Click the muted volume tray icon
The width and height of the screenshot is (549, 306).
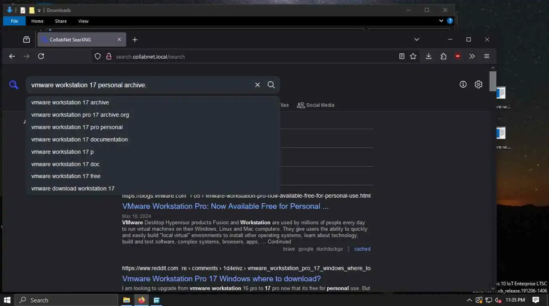498,300
